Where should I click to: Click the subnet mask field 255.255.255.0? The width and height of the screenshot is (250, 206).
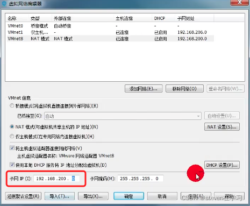coord(140,179)
